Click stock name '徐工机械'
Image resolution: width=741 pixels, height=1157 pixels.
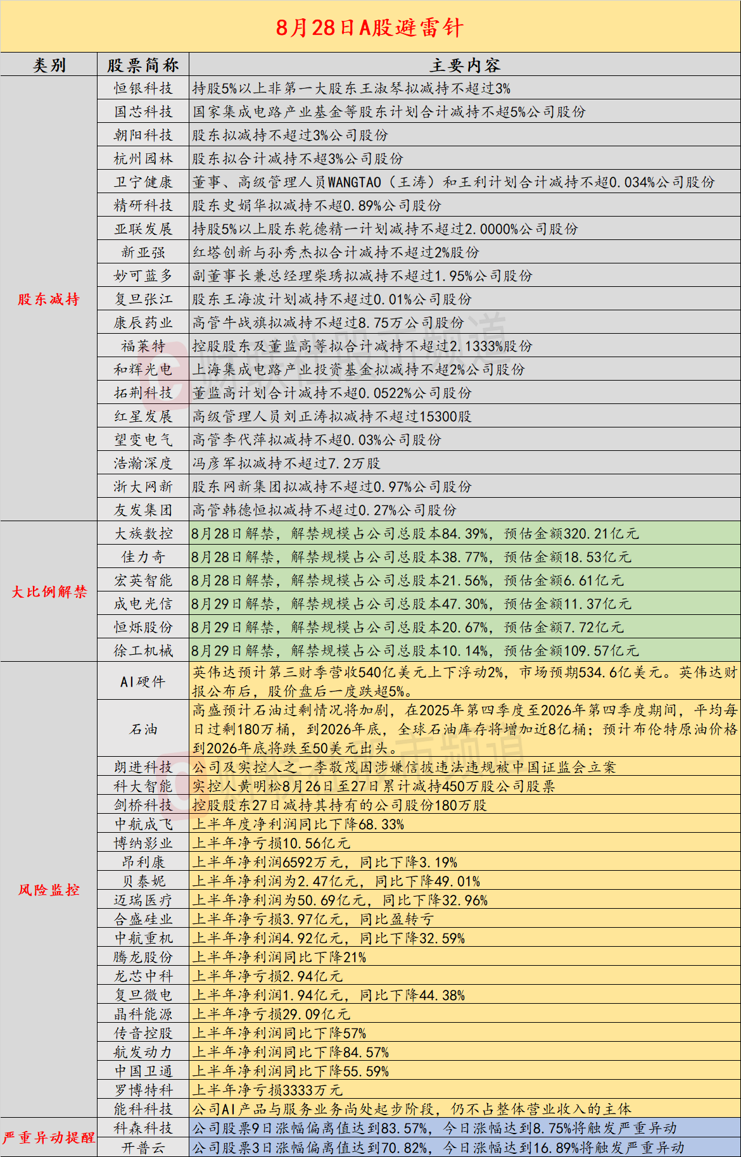click(x=143, y=650)
